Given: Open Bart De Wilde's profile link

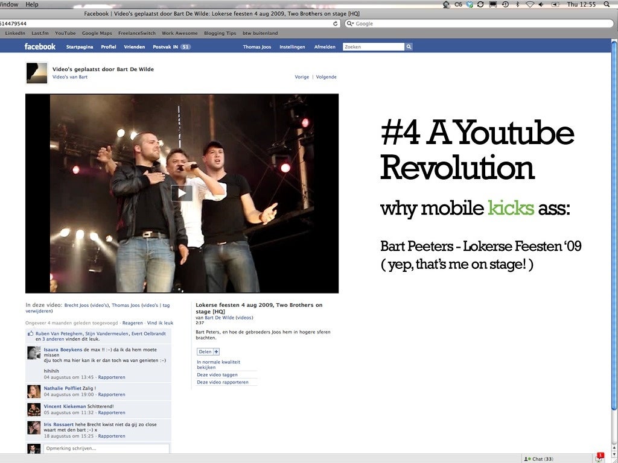Looking at the screenshot, I should tap(219, 317).
